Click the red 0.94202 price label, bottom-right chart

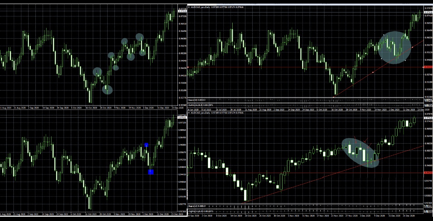pos(428,172)
